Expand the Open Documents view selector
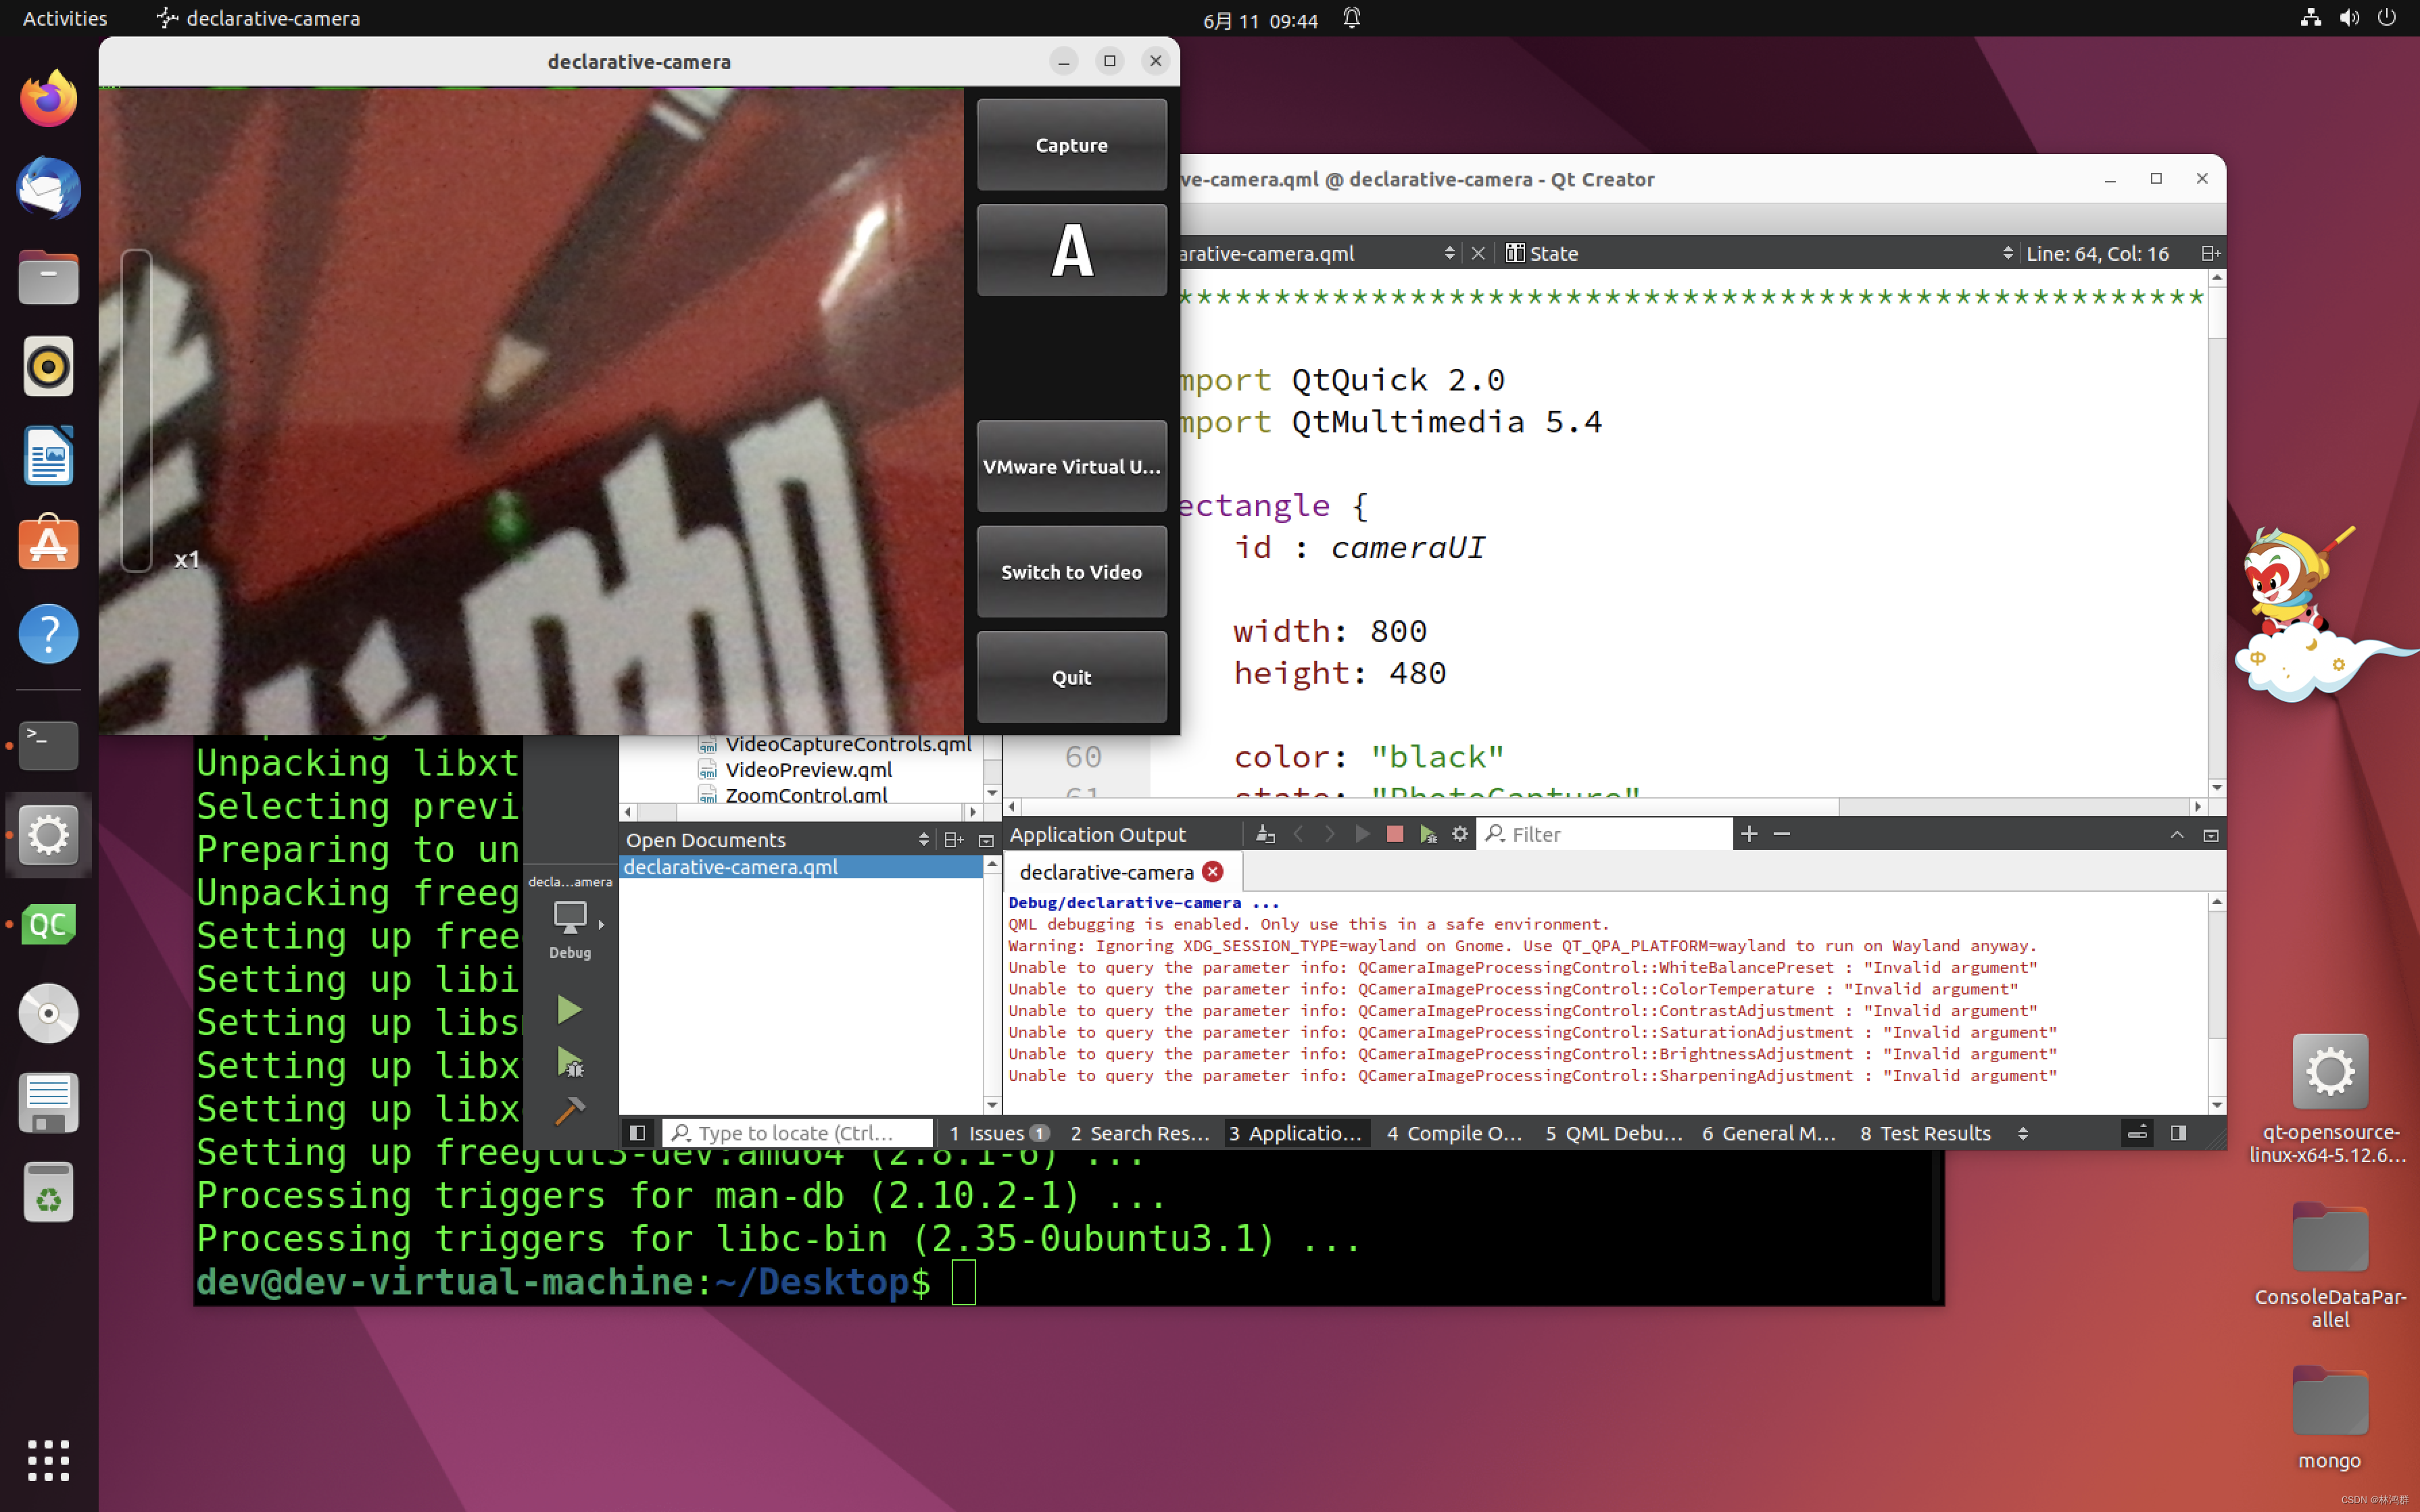This screenshot has height=1512, width=2420. click(x=923, y=840)
